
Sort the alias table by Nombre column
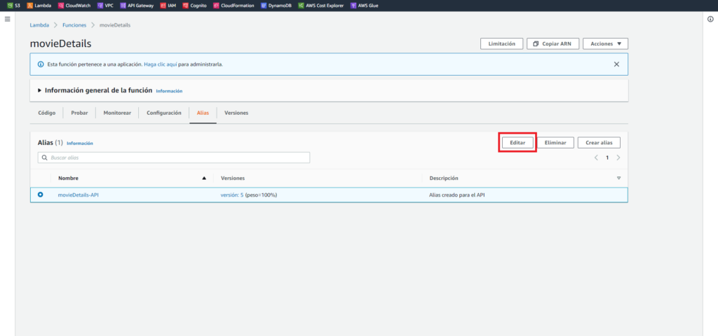coord(204,178)
